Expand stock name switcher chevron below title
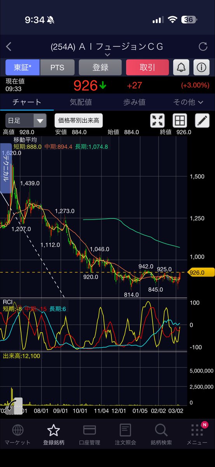215x467 pixels. tap(107, 55)
